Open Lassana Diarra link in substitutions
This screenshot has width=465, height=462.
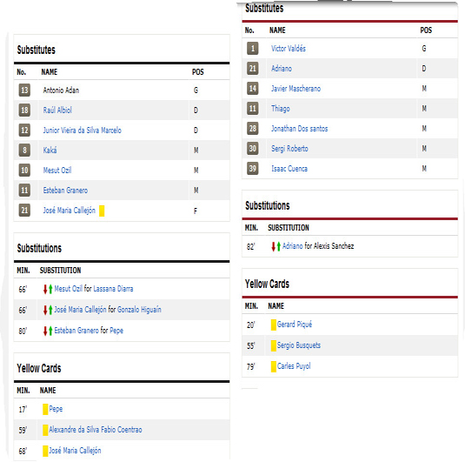(113, 289)
